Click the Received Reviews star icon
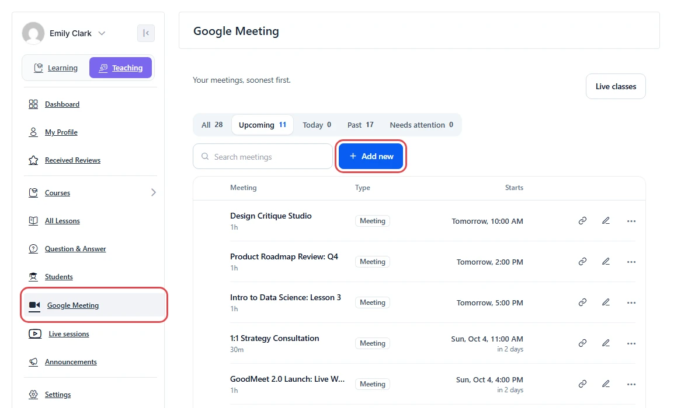 click(33, 160)
